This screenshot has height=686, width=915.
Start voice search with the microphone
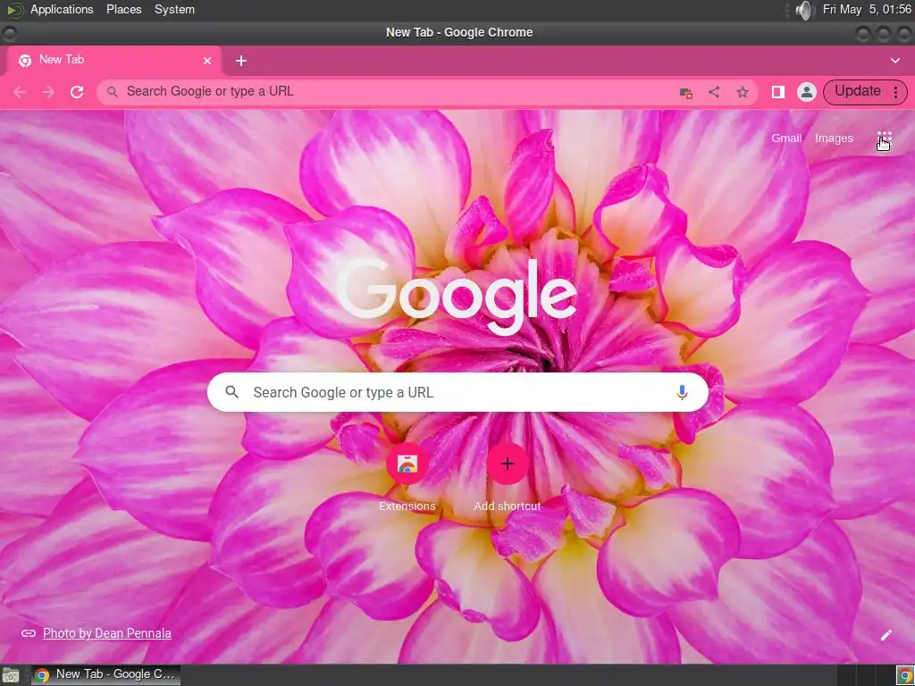pyautogui.click(x=682, y=393)
